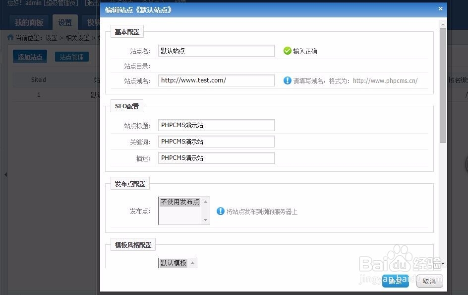This screenshot has width=468, height=295.
Task: Edit the 关键词 input field
Action: (x=216, y=142)
